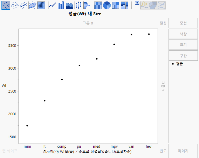Click the 그룹 X drop zone
The image size is (199, 158).
click(88, 23)
